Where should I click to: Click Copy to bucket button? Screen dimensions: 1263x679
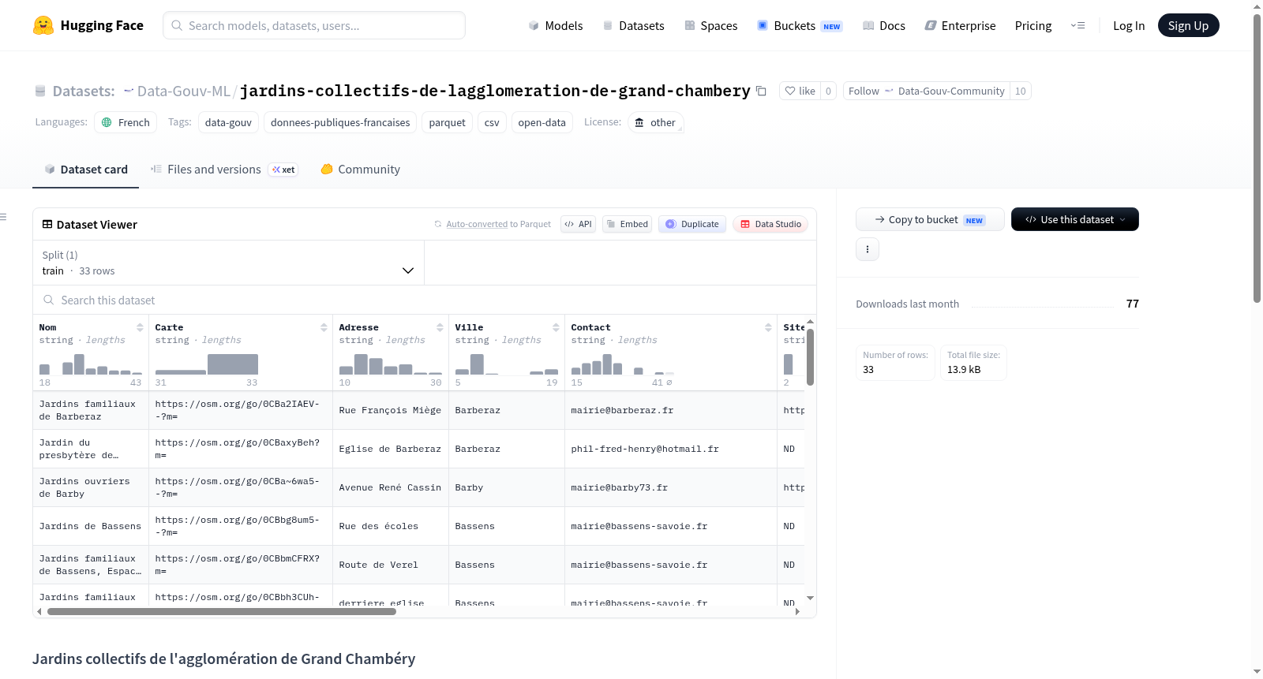[x=930, y=219]
